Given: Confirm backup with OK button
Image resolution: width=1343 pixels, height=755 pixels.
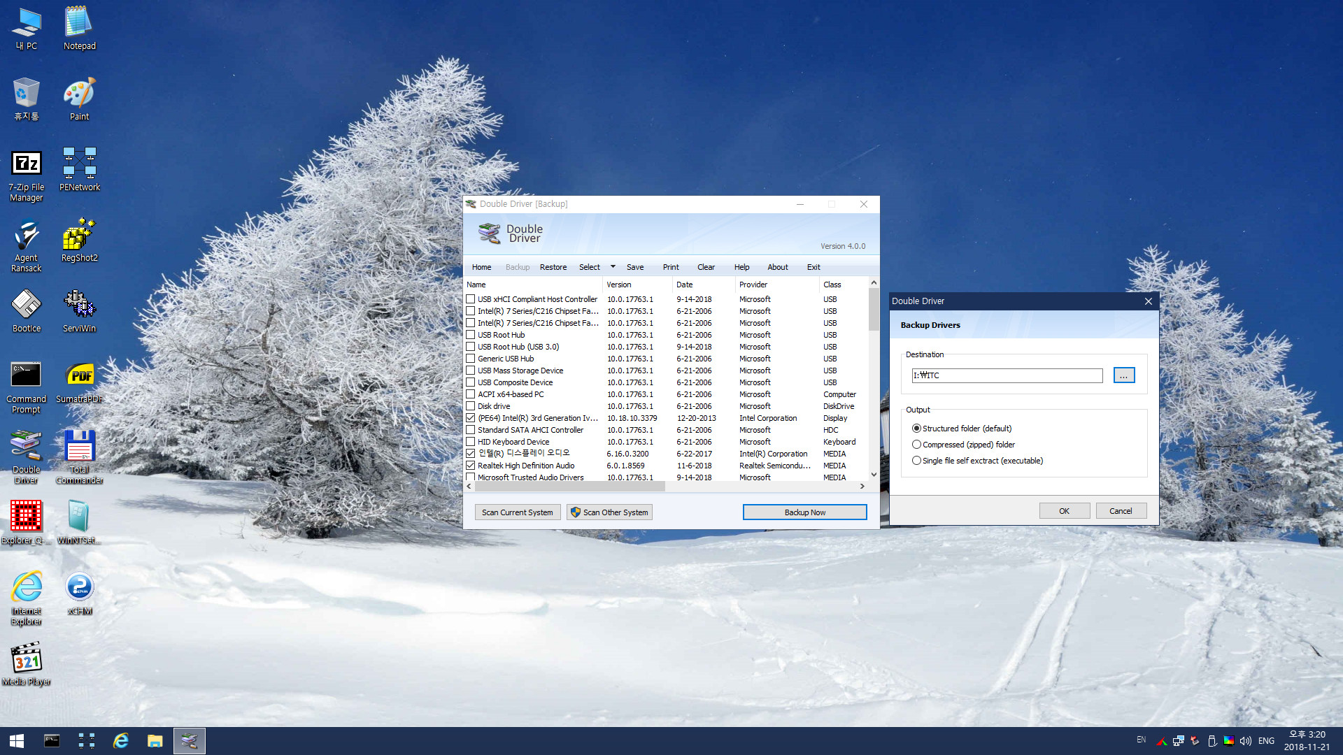Looking at the screenshot, I should pos(1064,511).
